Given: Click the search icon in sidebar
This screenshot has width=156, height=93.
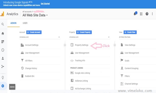Looking at the screenshot, I should tap(3, 24).
